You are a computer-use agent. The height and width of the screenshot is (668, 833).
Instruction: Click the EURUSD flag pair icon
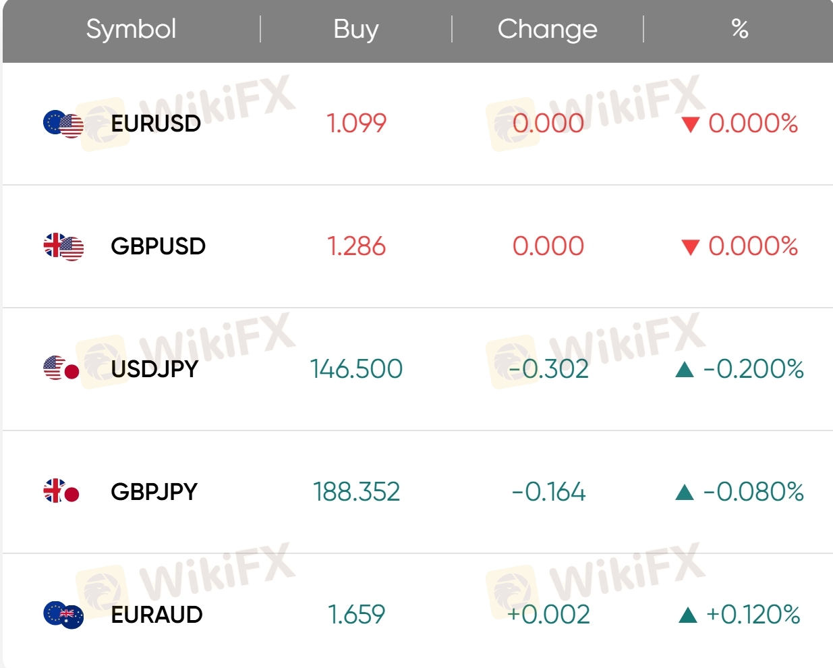click(63, 124)
